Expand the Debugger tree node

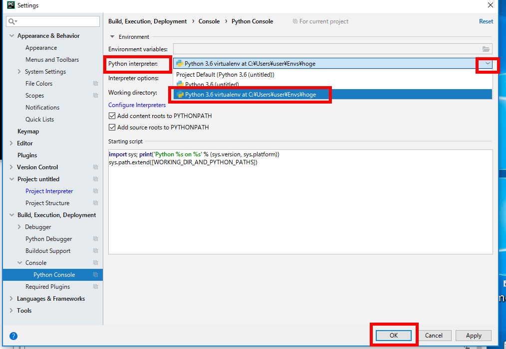click(19, 227)
